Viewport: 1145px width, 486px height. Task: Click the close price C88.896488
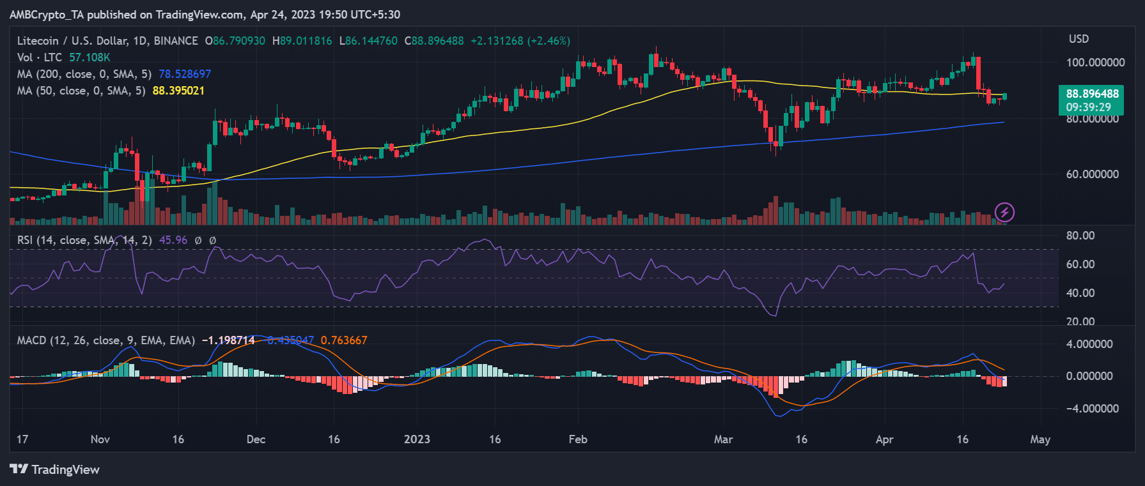coord(434,41)
